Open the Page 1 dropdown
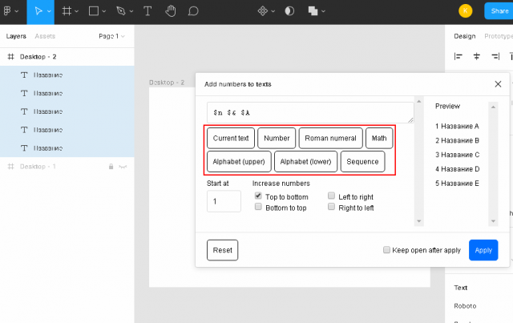The width and height of the screenshot is (513, 323). [111, 36]
